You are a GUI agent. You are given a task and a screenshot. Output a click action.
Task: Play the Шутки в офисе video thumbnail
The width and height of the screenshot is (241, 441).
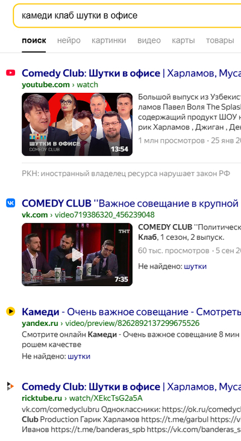point(77,124)
